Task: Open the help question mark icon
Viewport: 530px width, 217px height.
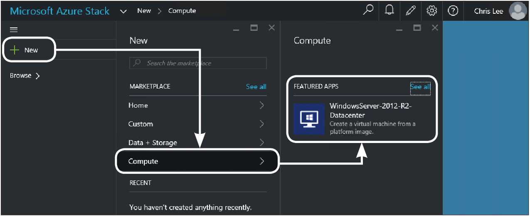Action: pos(453,11)
